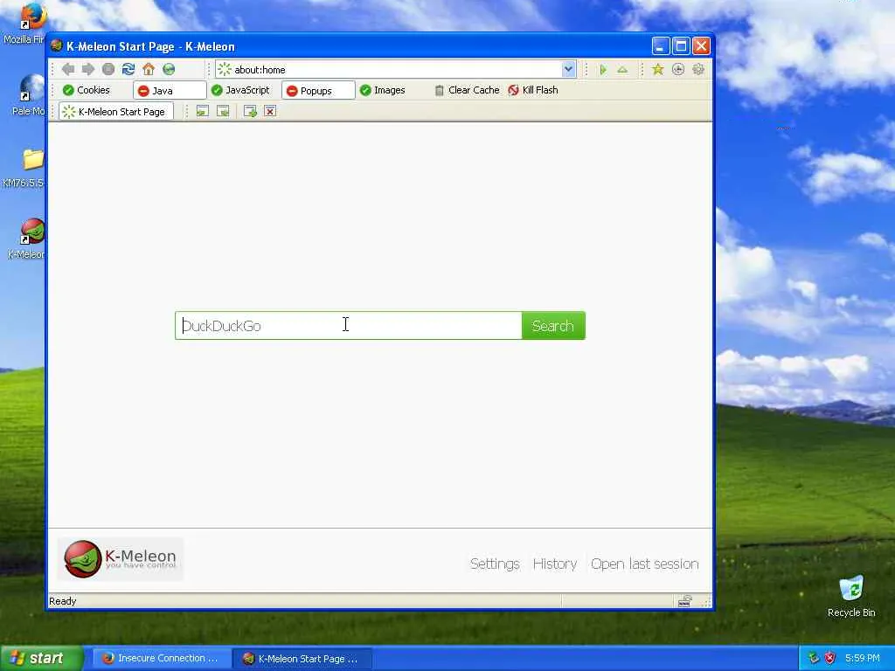Click Open last session link
Viewport: 895px width, 671px height.
[x=645, y=564]
